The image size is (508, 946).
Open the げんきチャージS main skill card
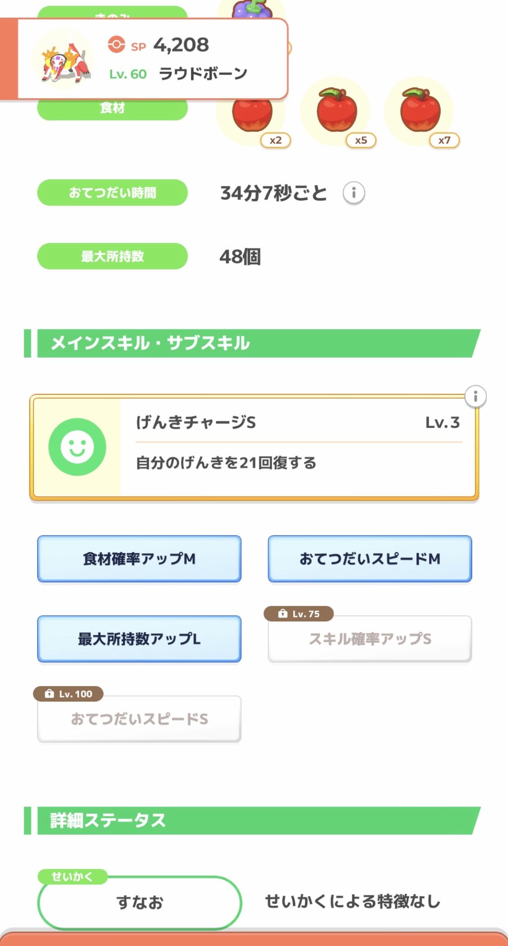254,447
